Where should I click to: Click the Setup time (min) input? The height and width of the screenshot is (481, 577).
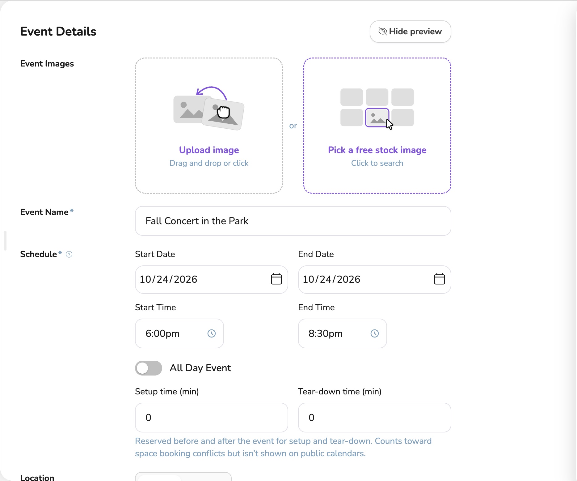pos(211,418)
